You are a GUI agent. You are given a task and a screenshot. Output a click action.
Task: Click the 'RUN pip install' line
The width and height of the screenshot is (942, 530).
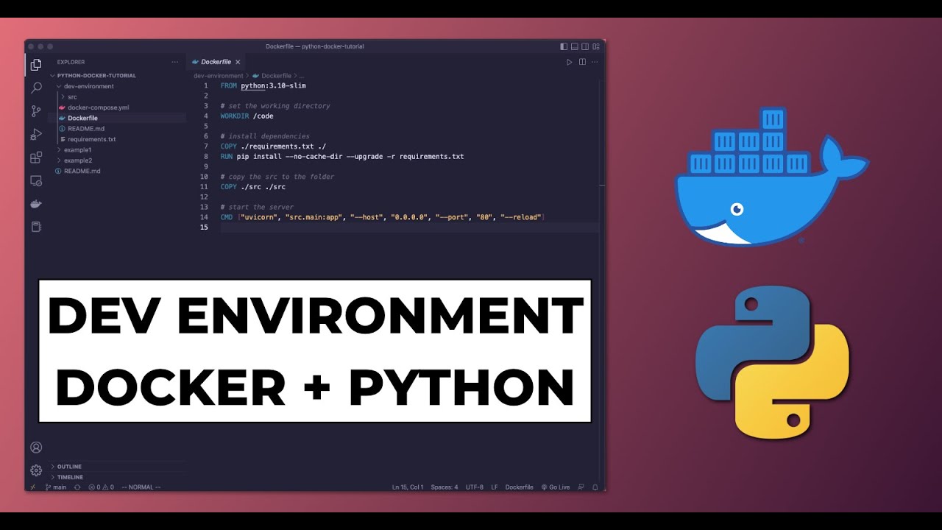pyautogui.click(x=342, y=157)
